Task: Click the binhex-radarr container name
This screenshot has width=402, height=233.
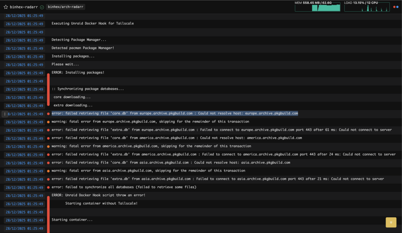Action: coord(24,7)
